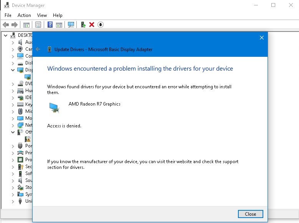Click the Action Pane toolbar icon

click(x=59, y=25)
